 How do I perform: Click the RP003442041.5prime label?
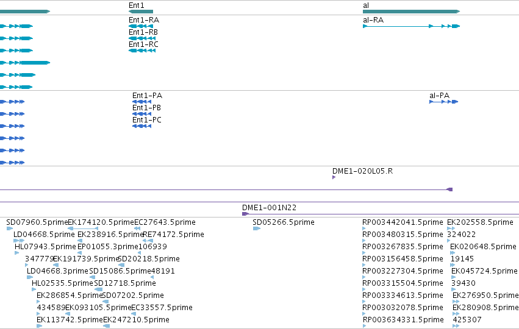[x=403, y=222]
